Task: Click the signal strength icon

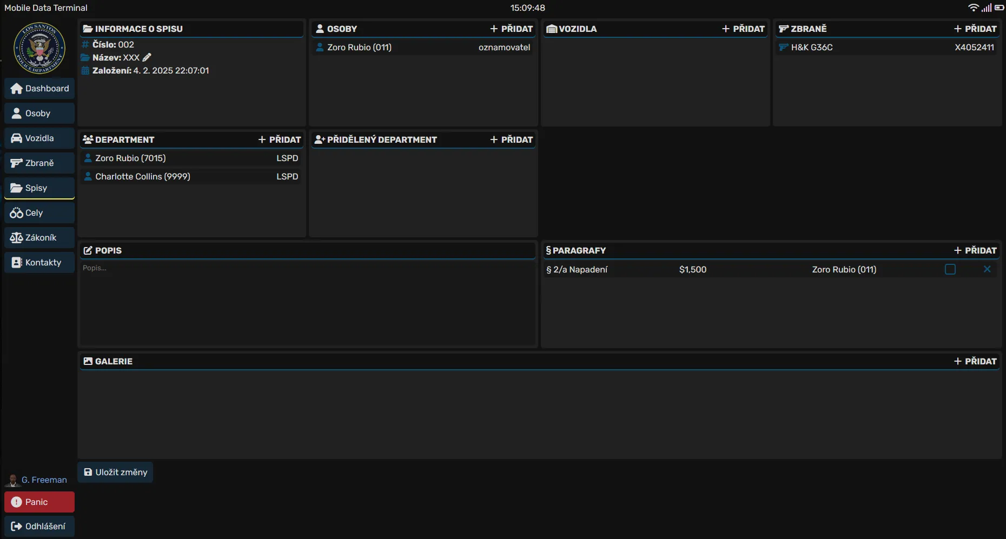Action: pos(987,8)
